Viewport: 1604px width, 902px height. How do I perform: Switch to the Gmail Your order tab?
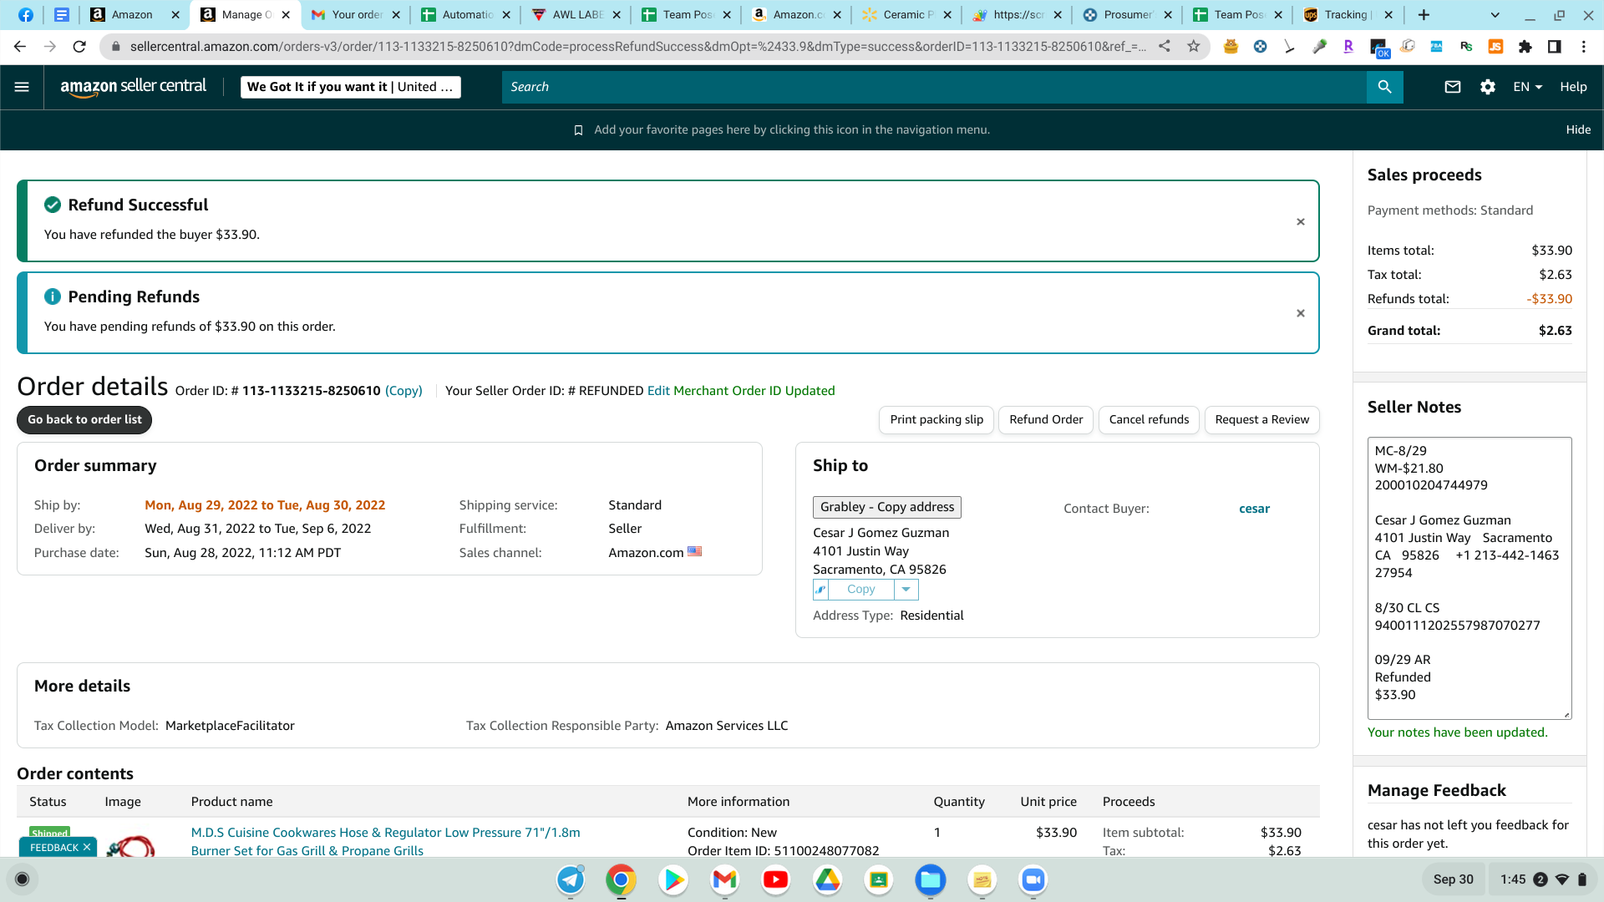(x=355, y=15)
